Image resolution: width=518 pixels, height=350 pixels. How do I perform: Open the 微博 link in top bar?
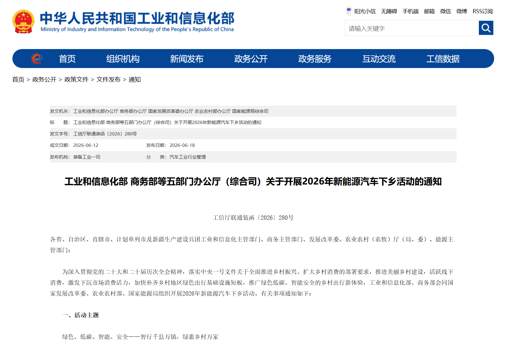[461, 11]
